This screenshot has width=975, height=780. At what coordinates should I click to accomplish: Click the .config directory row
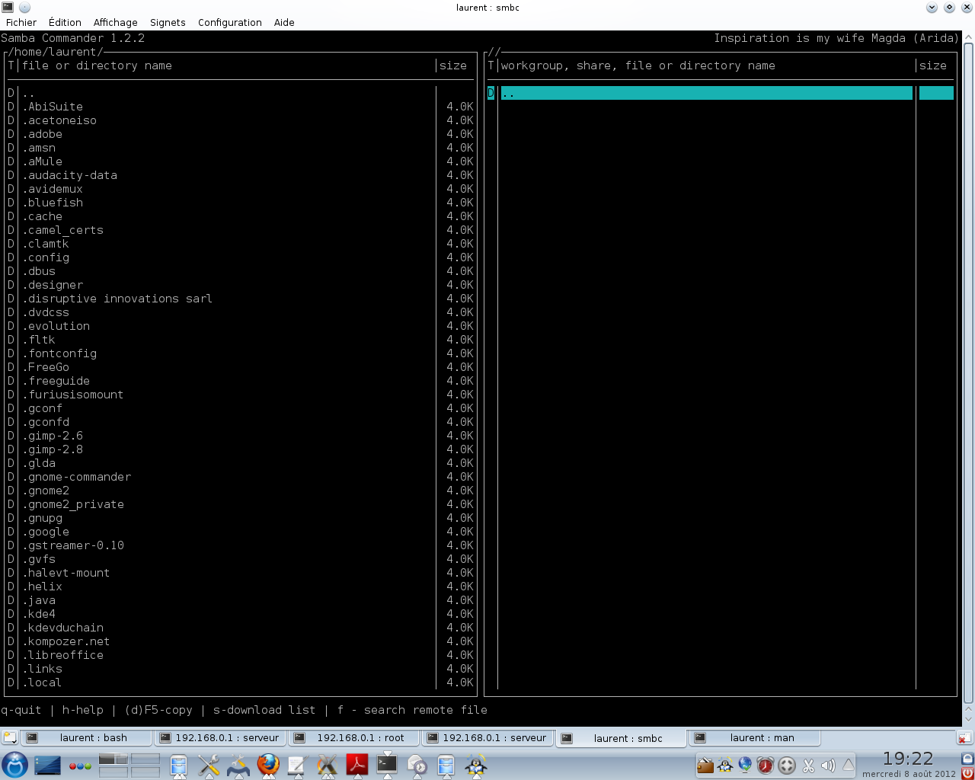pos(241,257)
